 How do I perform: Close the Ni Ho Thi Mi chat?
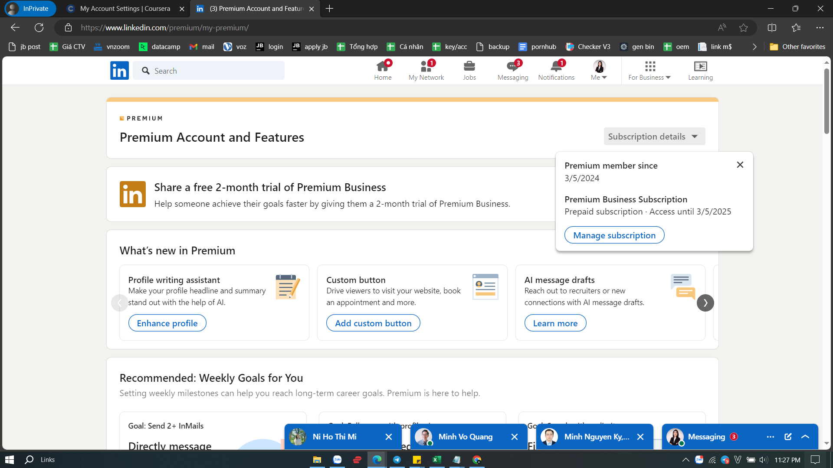tap(389, 437)
